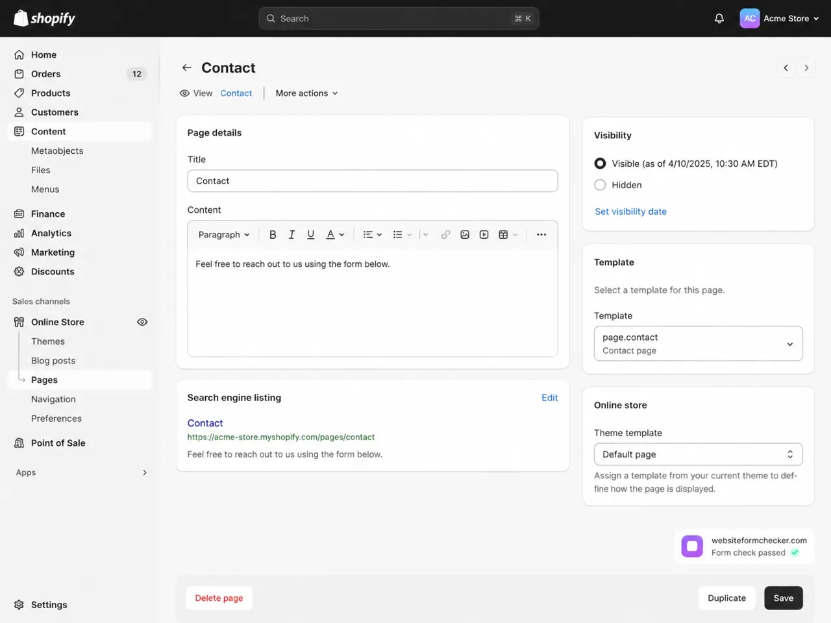
Task: Click the Online Store eye icon
Action: 142,322
